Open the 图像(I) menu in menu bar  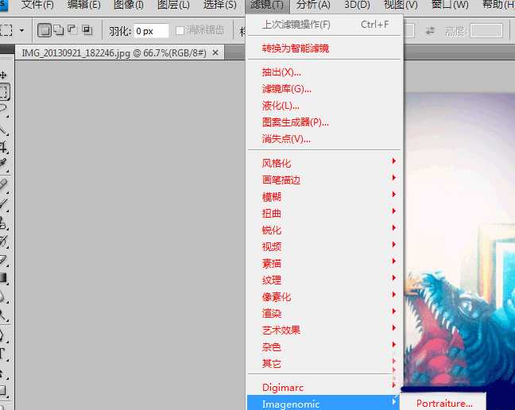129,5
